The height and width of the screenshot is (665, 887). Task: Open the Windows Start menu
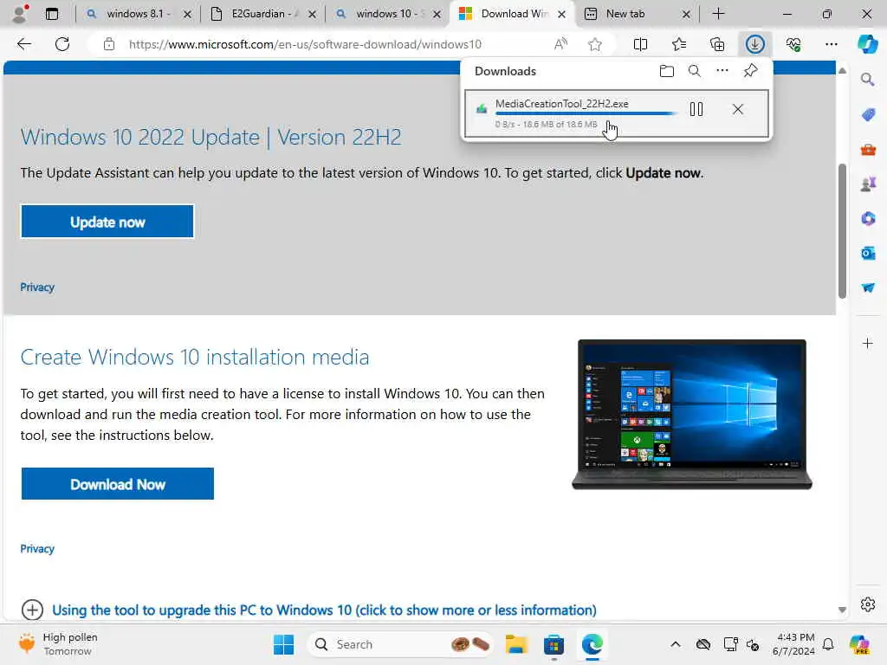(x=283, y=644)
